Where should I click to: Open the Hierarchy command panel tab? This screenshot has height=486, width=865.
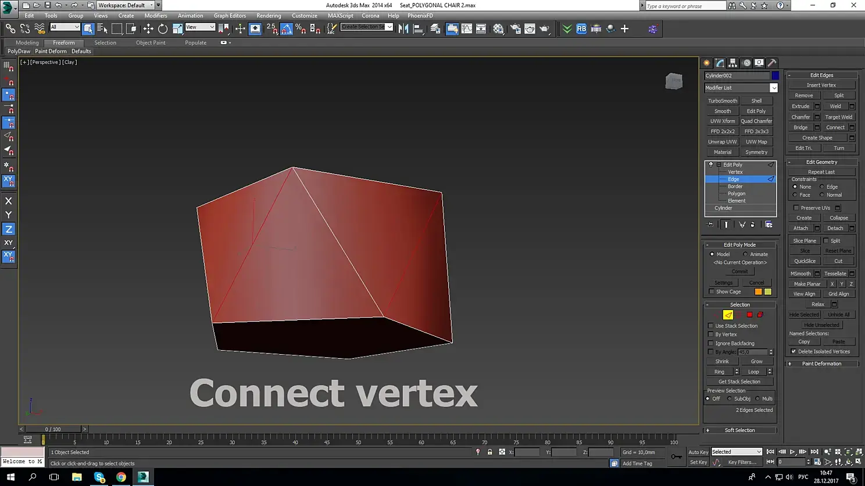point(733,63)
